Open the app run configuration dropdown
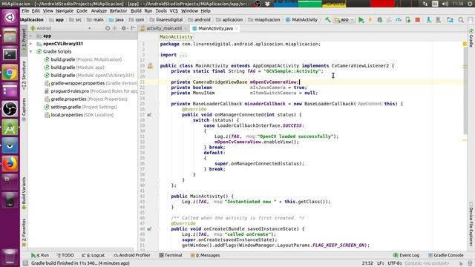Screen dimensions: 475x267 pos(344,20)
